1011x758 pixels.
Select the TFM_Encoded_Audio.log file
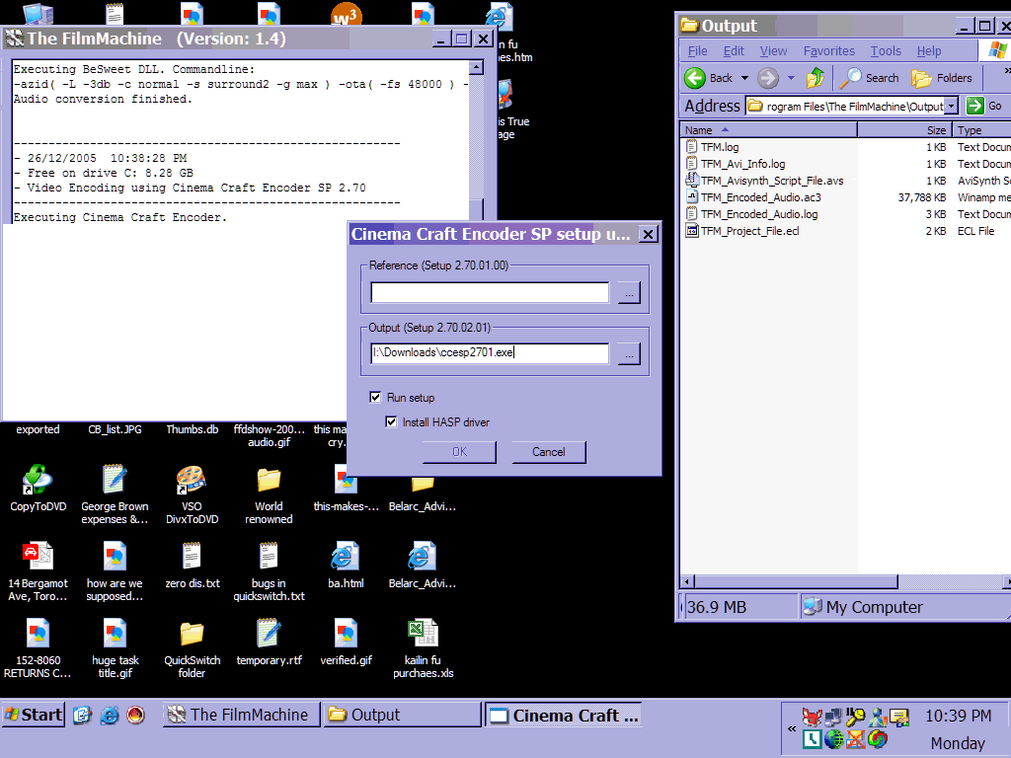[x=759, y=214]
